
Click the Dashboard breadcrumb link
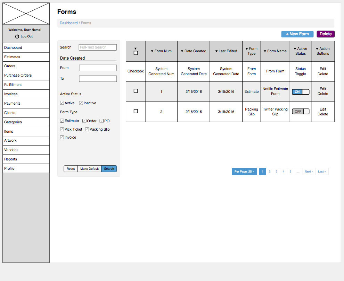point(69,23)
